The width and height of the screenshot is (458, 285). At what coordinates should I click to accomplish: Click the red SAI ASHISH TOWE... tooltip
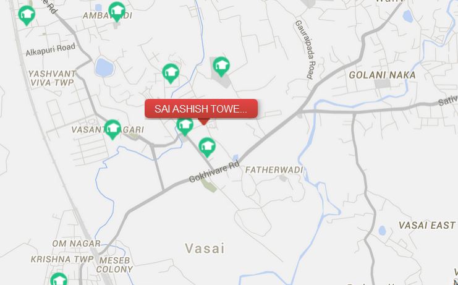point(201,109)
